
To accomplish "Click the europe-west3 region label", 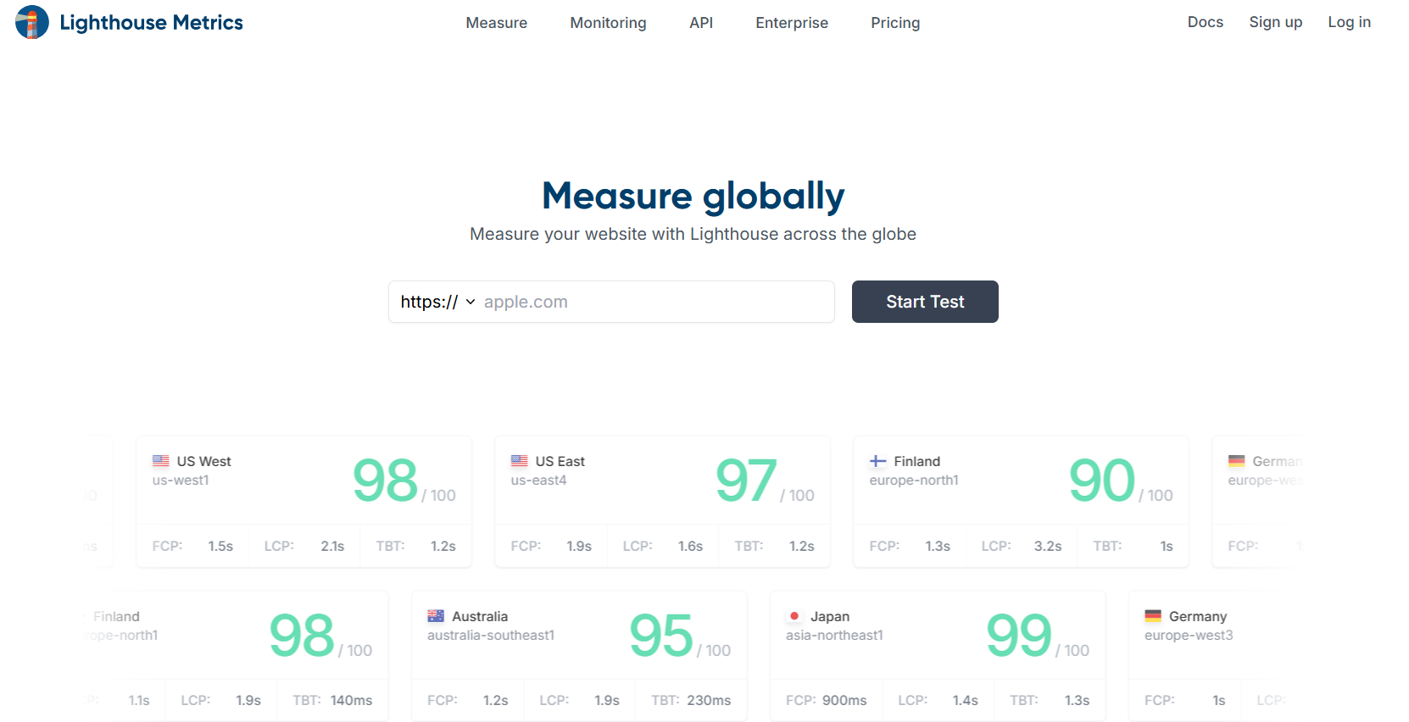I will point(1189,636).
